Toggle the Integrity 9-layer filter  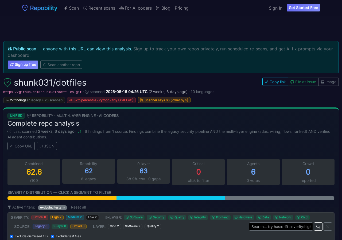point(198,217)
